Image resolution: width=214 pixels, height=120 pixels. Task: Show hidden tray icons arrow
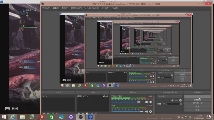pyautogui.click(x=175, y=117)
